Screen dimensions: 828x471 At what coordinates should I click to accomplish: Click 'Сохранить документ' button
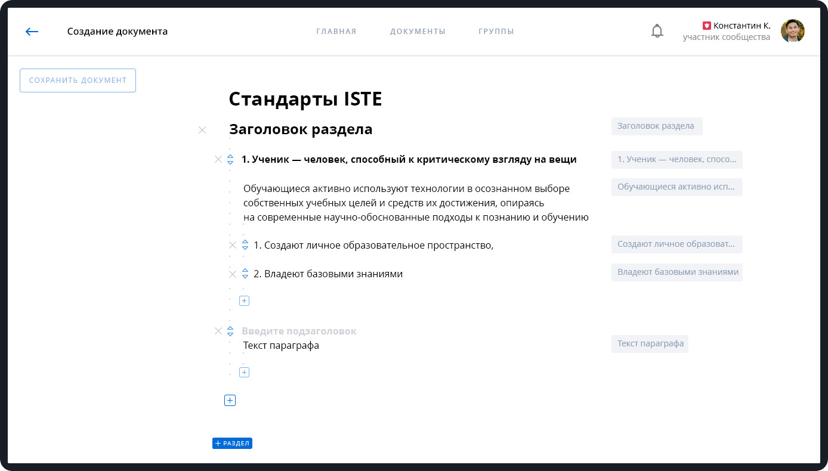78,80
